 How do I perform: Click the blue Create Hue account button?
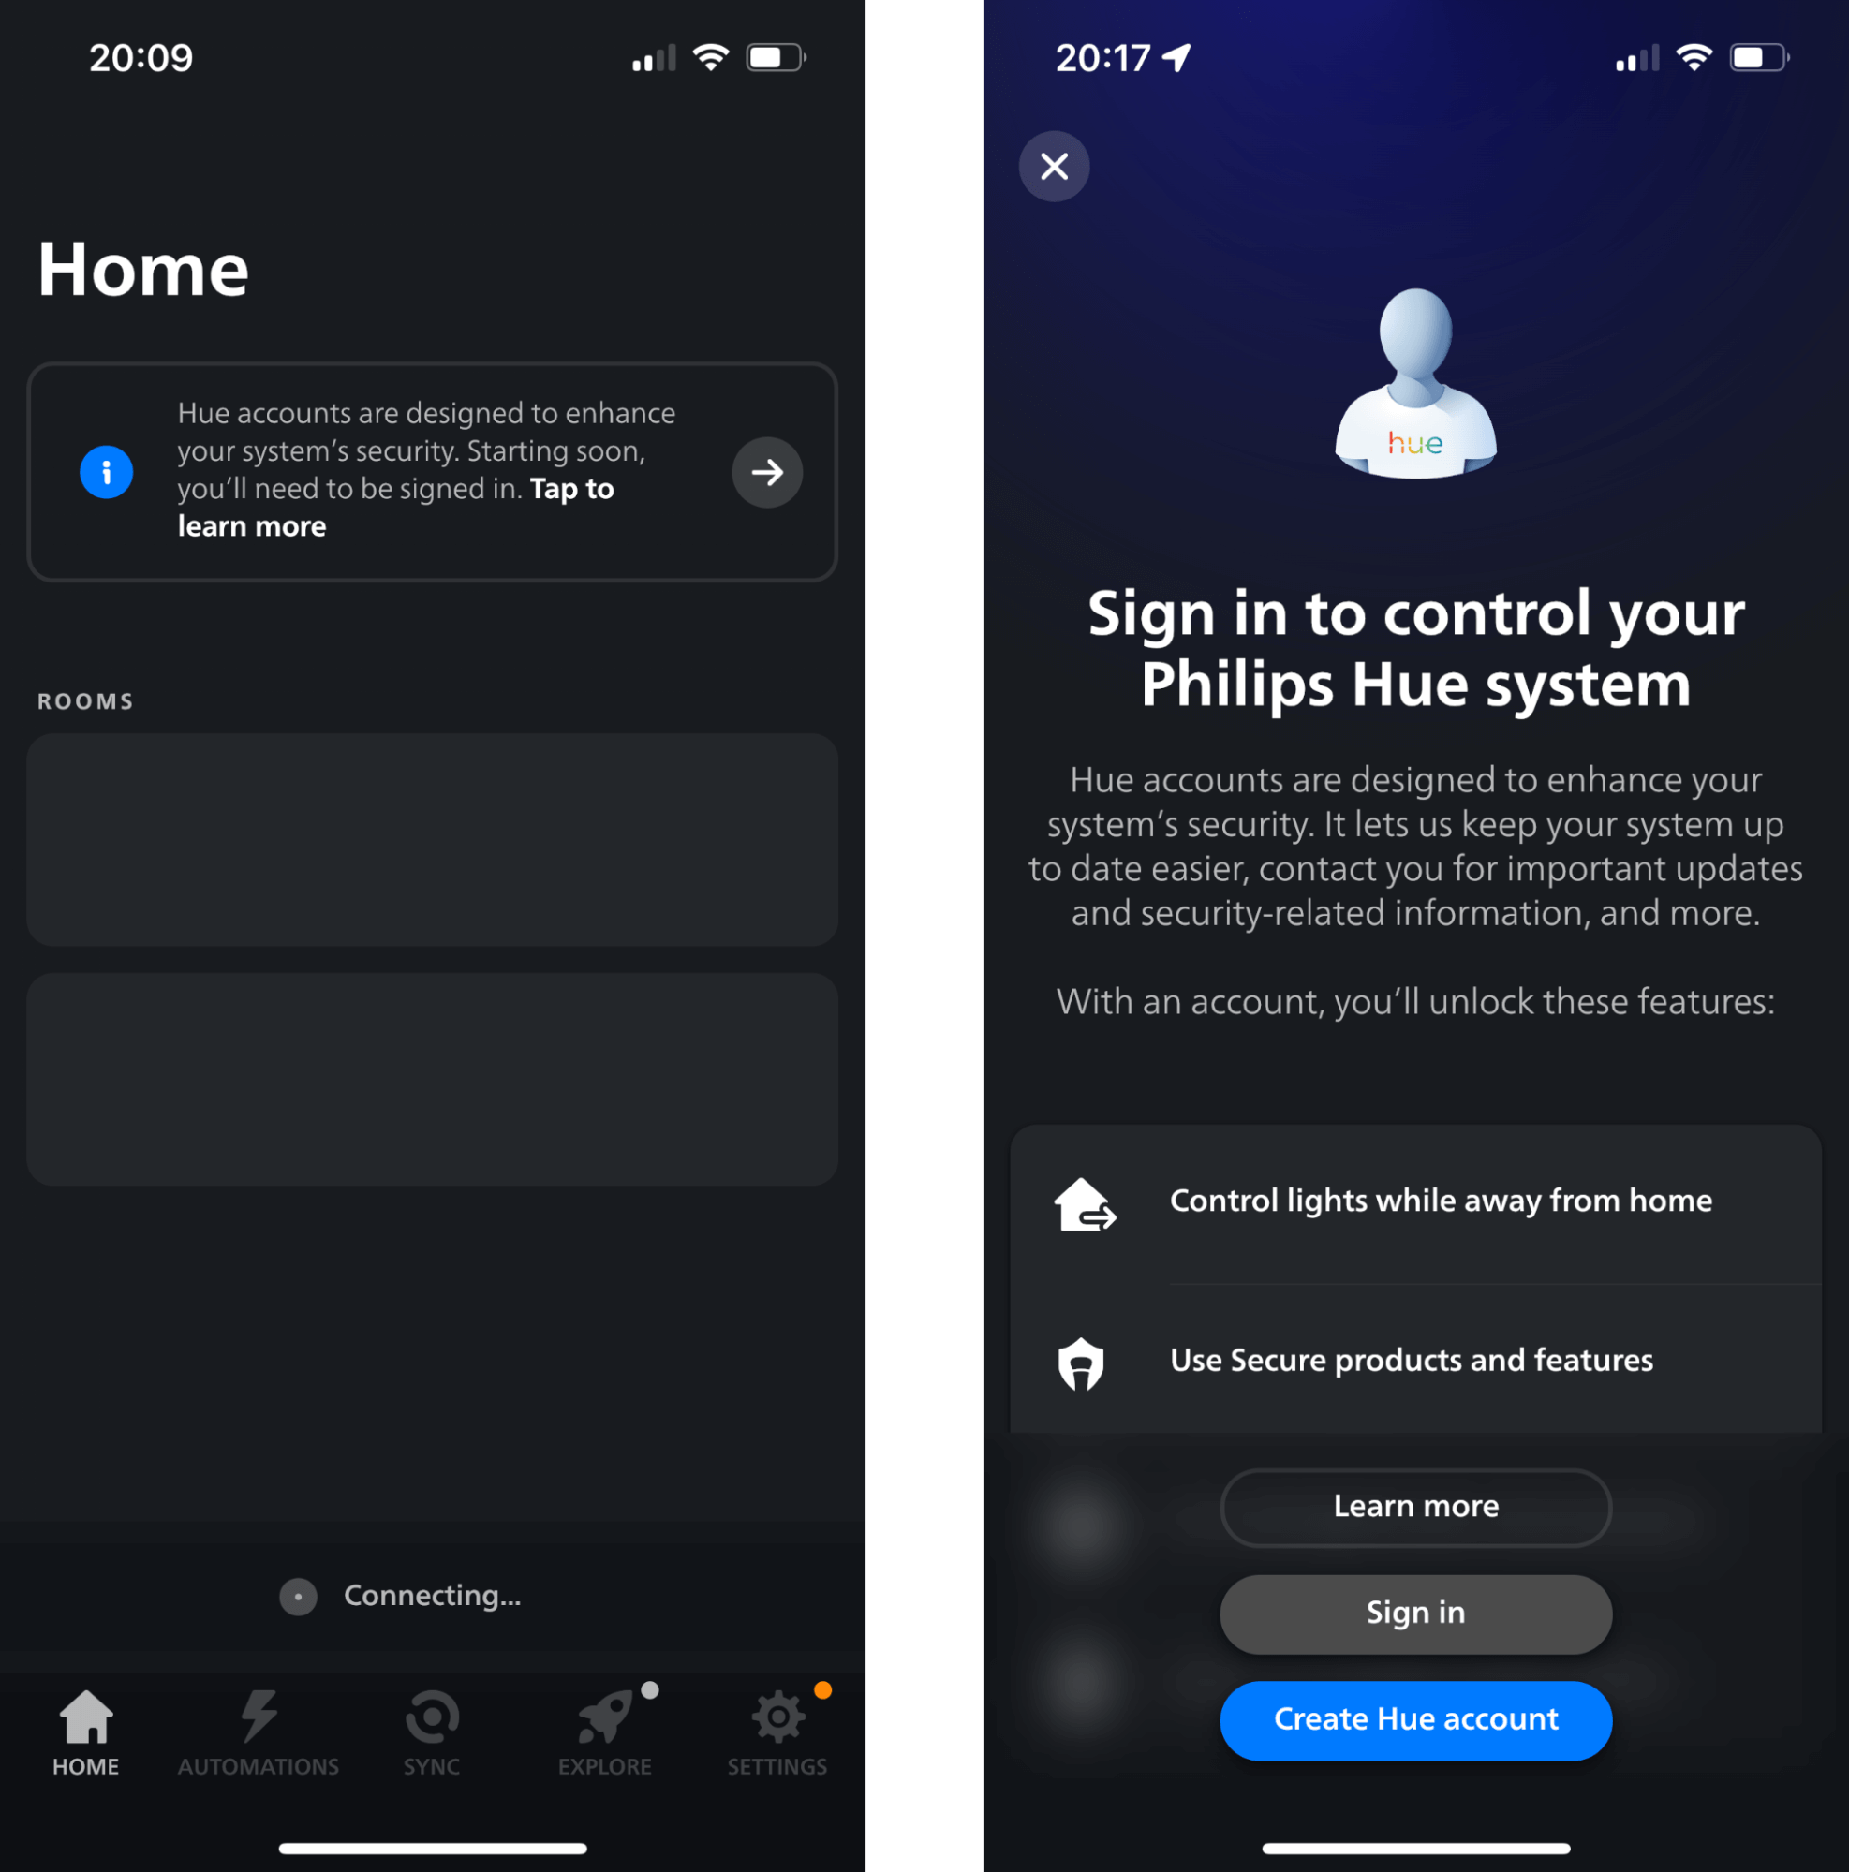(1415, 1719)
